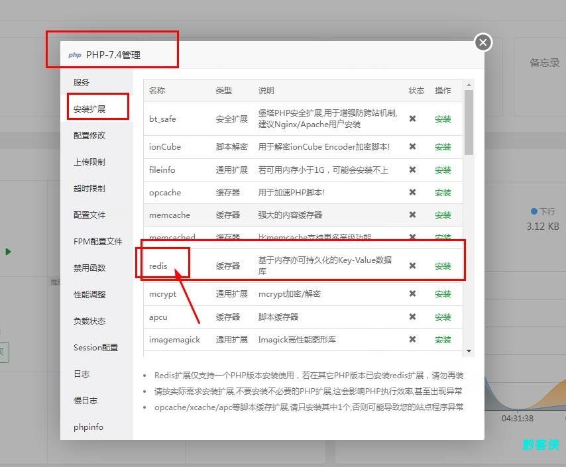Click redis status X icon

point(413,266)
